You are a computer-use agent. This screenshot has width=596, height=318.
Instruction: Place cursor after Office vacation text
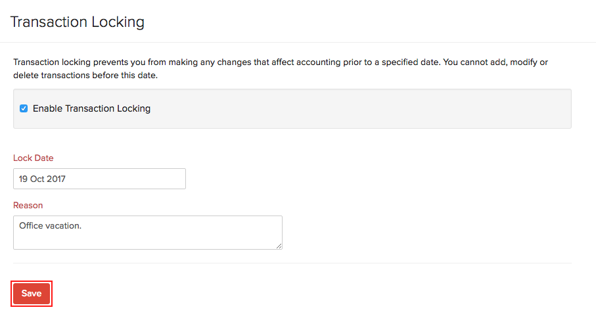pyautogui.click(x=82, y=225)
